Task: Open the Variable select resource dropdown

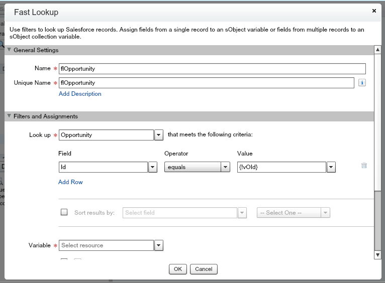Action: tap(158, 245)
